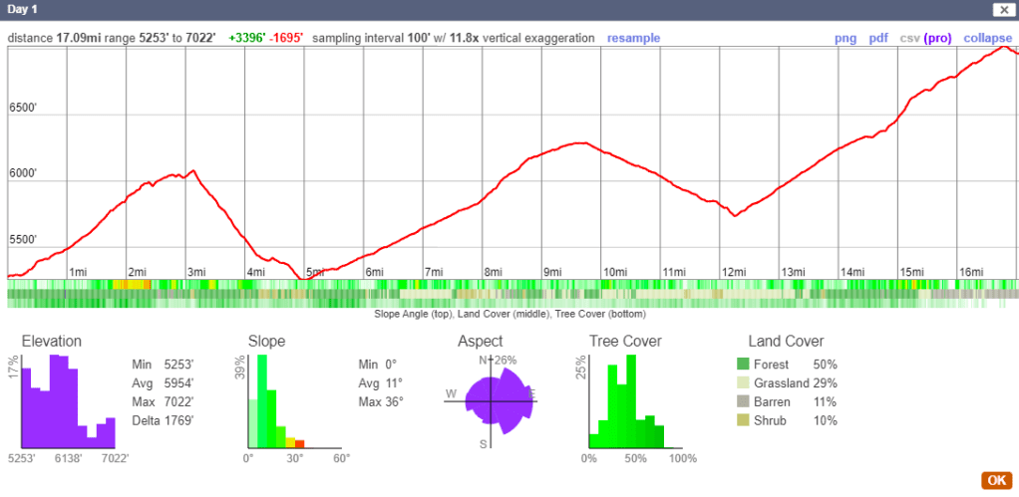Select the Barren gray legend swatch

click(742, 402)
